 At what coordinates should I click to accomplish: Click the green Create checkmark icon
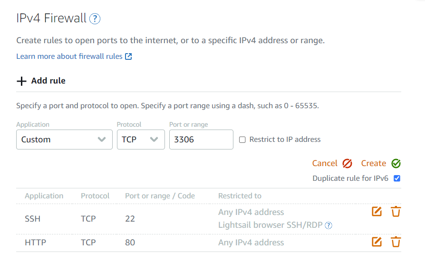pyautogui.click(x=396, y=163)
